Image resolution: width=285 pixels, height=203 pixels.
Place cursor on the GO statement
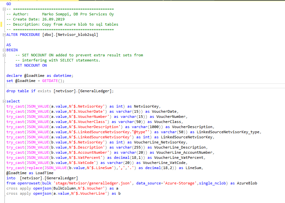click(9, 4)
